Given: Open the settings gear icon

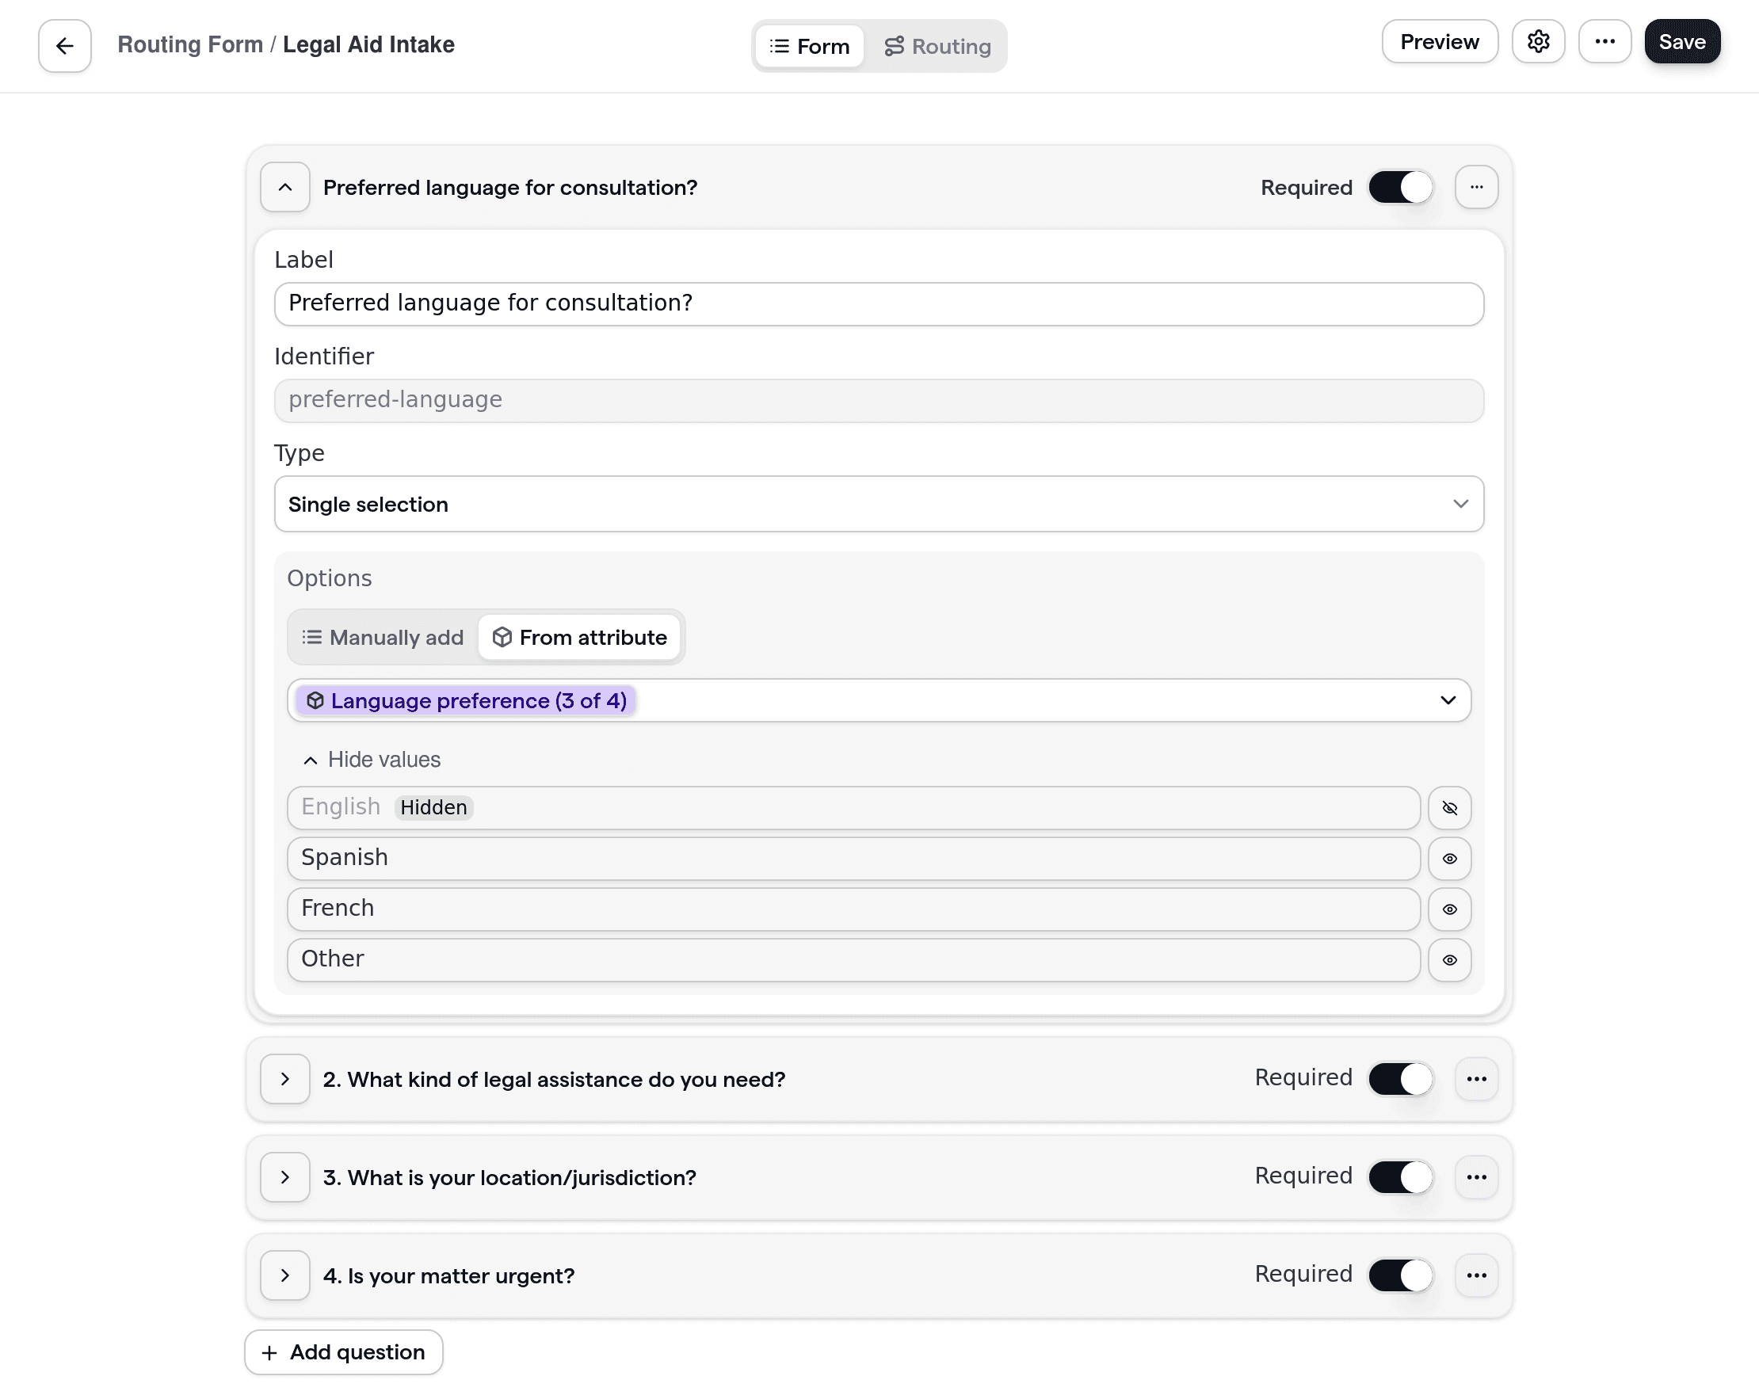Looking at the screenshot, I should click(1539, 42).
